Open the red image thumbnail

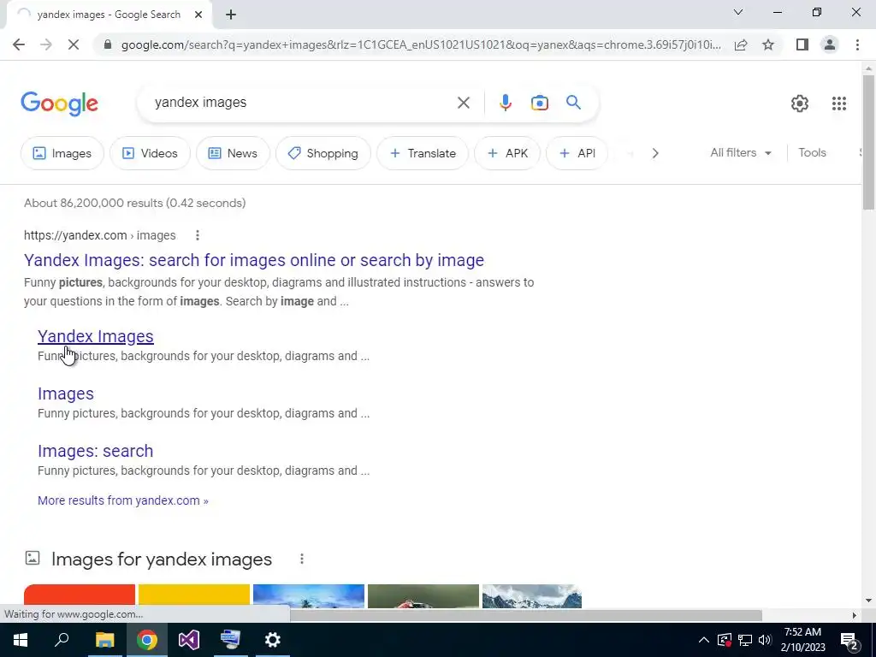(x=80, y=595)
